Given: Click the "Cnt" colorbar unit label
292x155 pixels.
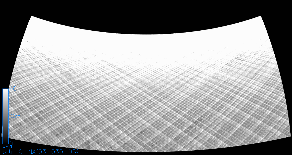Looking at the screenshot, I should click(15, 116).
